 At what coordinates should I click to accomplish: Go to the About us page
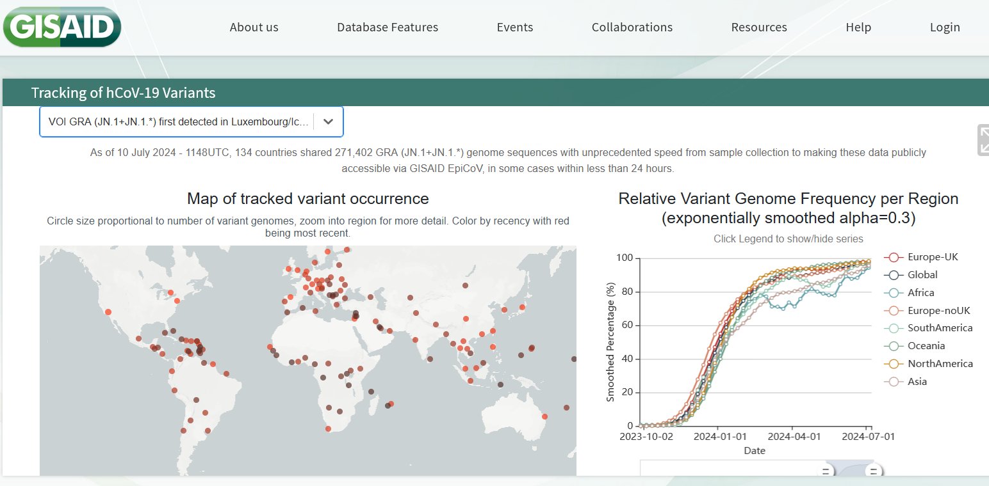coord(254,27)
